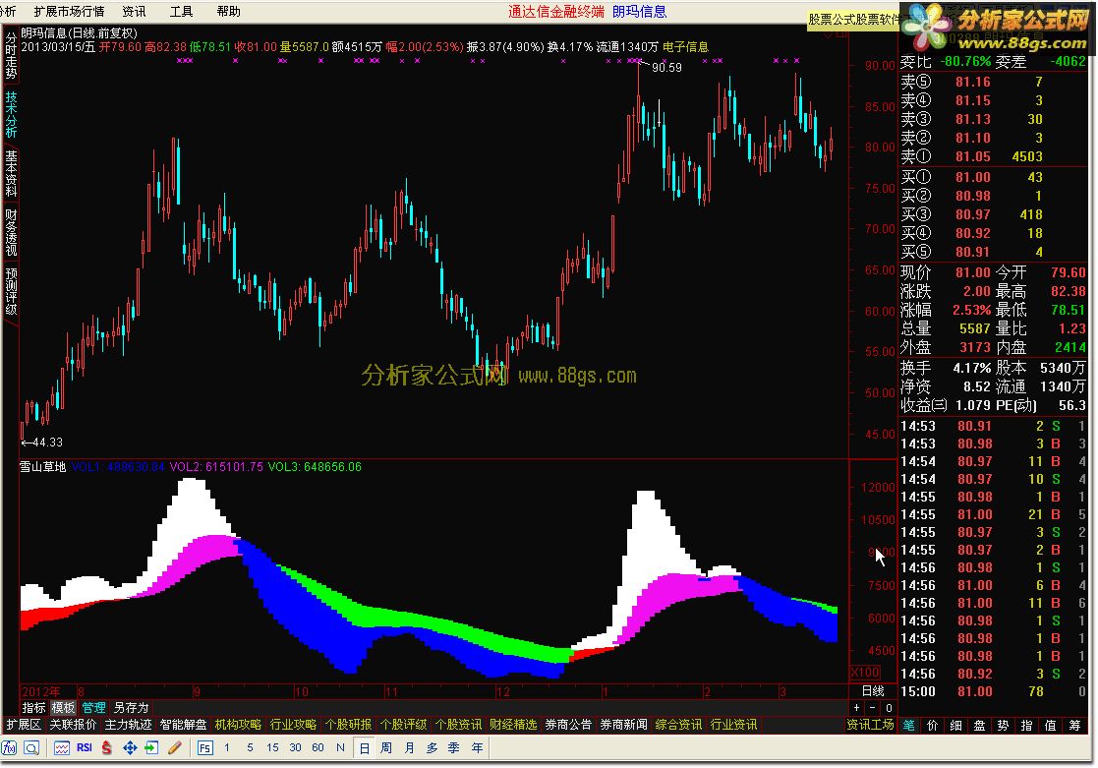Open the 扩展区 tab
Image resolution: width=1098 pixels, height=768 pixels.
[24, 725]
